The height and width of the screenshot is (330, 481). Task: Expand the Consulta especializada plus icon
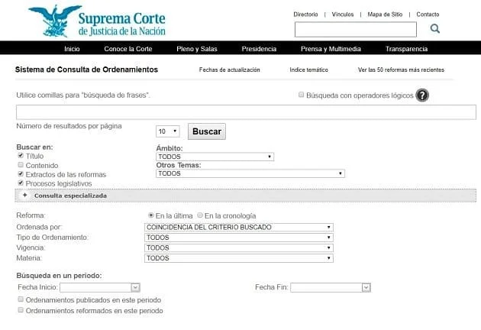coord(24,196)
